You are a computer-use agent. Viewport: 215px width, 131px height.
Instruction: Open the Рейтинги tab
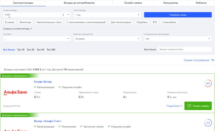(x=201, y=3)
